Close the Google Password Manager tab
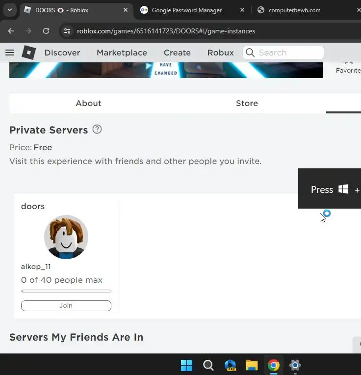 pos(242,10)
